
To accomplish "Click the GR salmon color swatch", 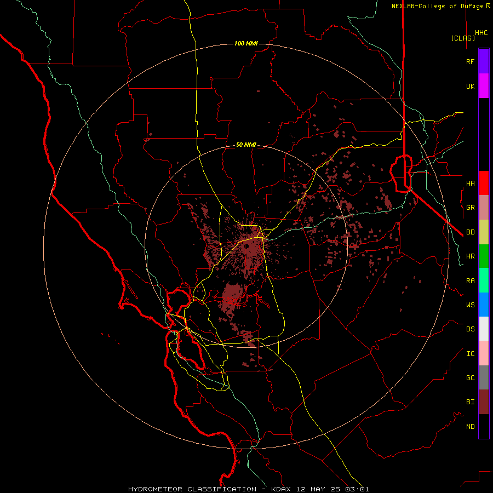I will tap(484, 208).
